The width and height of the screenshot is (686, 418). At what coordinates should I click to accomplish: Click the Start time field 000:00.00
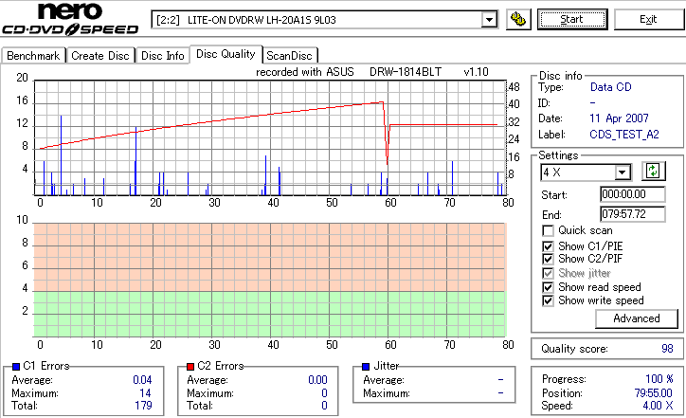(x=633, y=194)
